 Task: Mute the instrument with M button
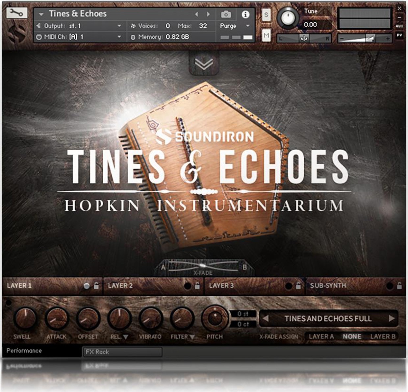(x=266, y=35)
